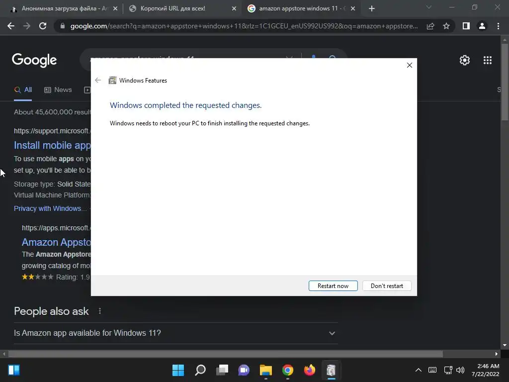Image resolution: width=509 pixels, height=382 pixels.
Task: Select Windows Features taskbar icon
Action: pos(331,370)
